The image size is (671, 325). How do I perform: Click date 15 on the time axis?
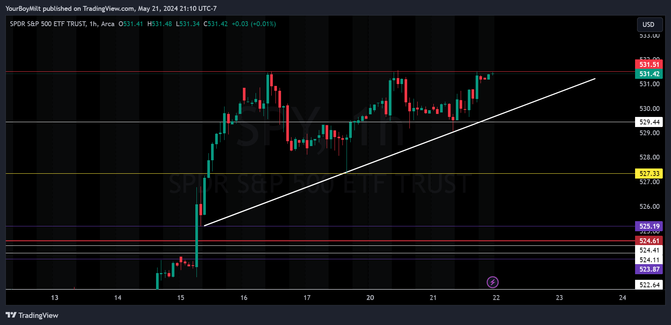coord(181,298)
